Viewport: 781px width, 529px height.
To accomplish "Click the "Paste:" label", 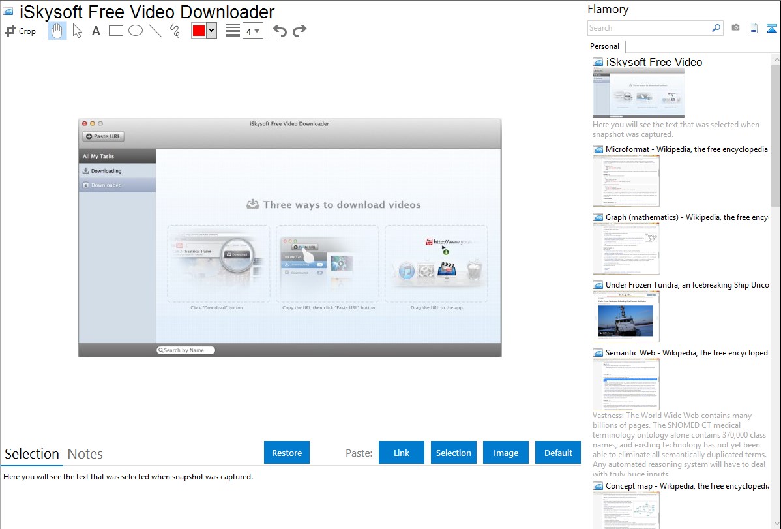I will 359,453.
